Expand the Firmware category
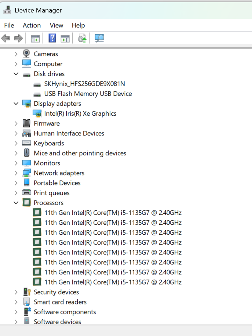252x336 pixels. pyautogui.click(x=16, y=123)
